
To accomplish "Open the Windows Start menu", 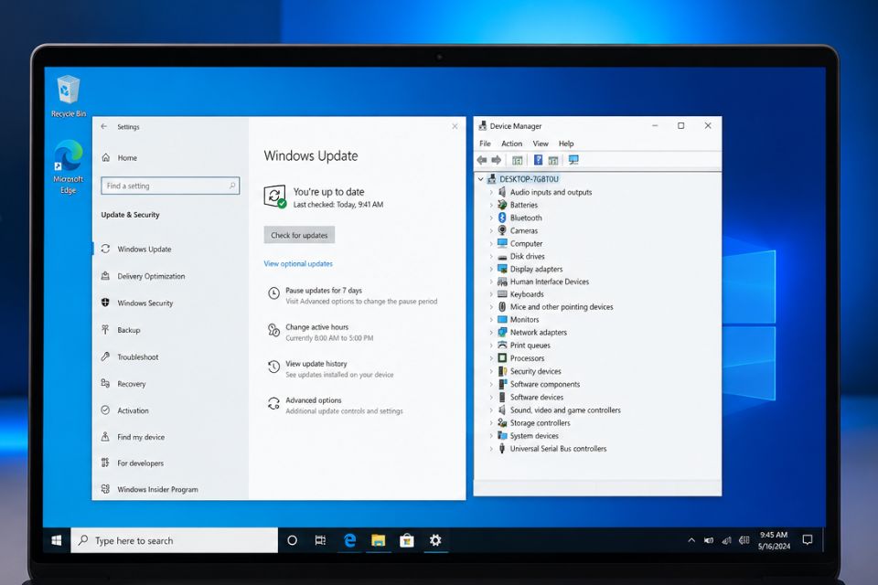I will pos(57,540).
